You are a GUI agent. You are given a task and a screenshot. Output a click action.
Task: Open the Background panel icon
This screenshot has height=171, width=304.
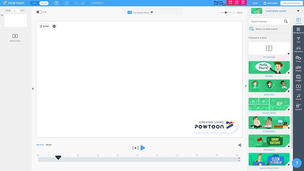pos(298,30)
